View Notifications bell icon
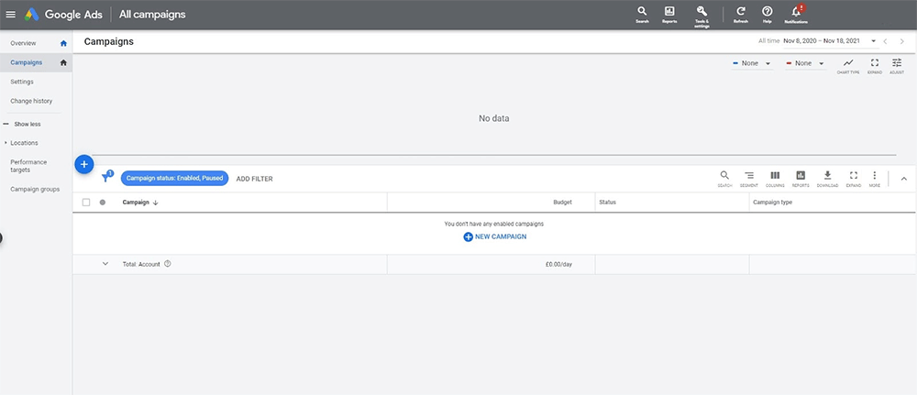This screenshot has height=395, width=917. 796,13
